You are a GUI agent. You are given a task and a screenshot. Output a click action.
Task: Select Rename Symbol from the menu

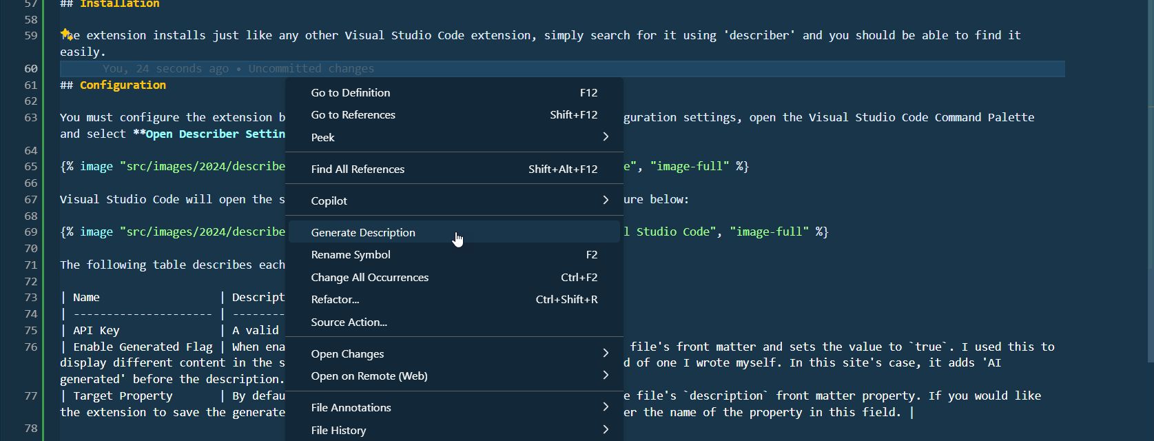click(454, 254)
